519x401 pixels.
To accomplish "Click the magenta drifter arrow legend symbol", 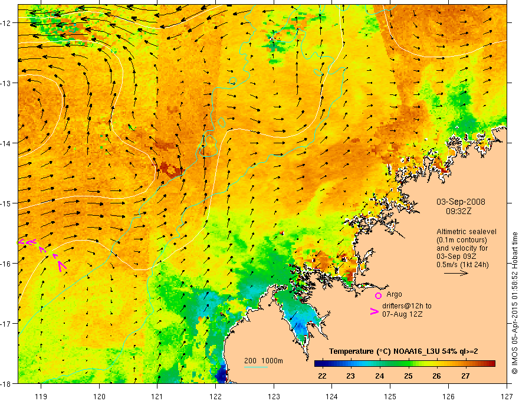I will (375, 311).
